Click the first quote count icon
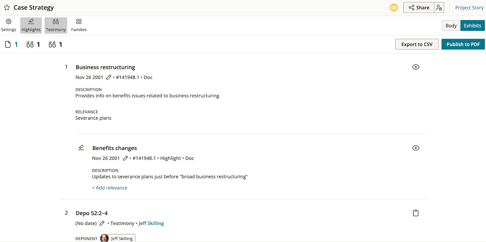 pos(30,45)
